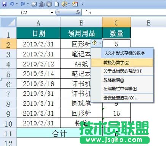Click the column chart icon

41,4
